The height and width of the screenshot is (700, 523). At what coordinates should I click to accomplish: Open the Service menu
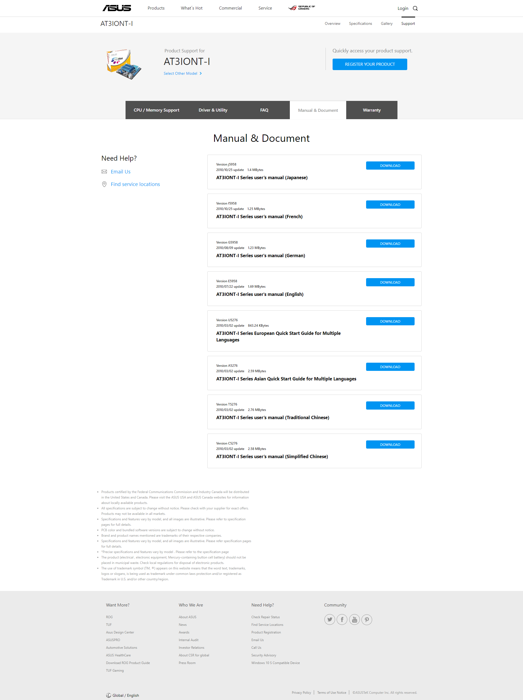click(265, 8)
